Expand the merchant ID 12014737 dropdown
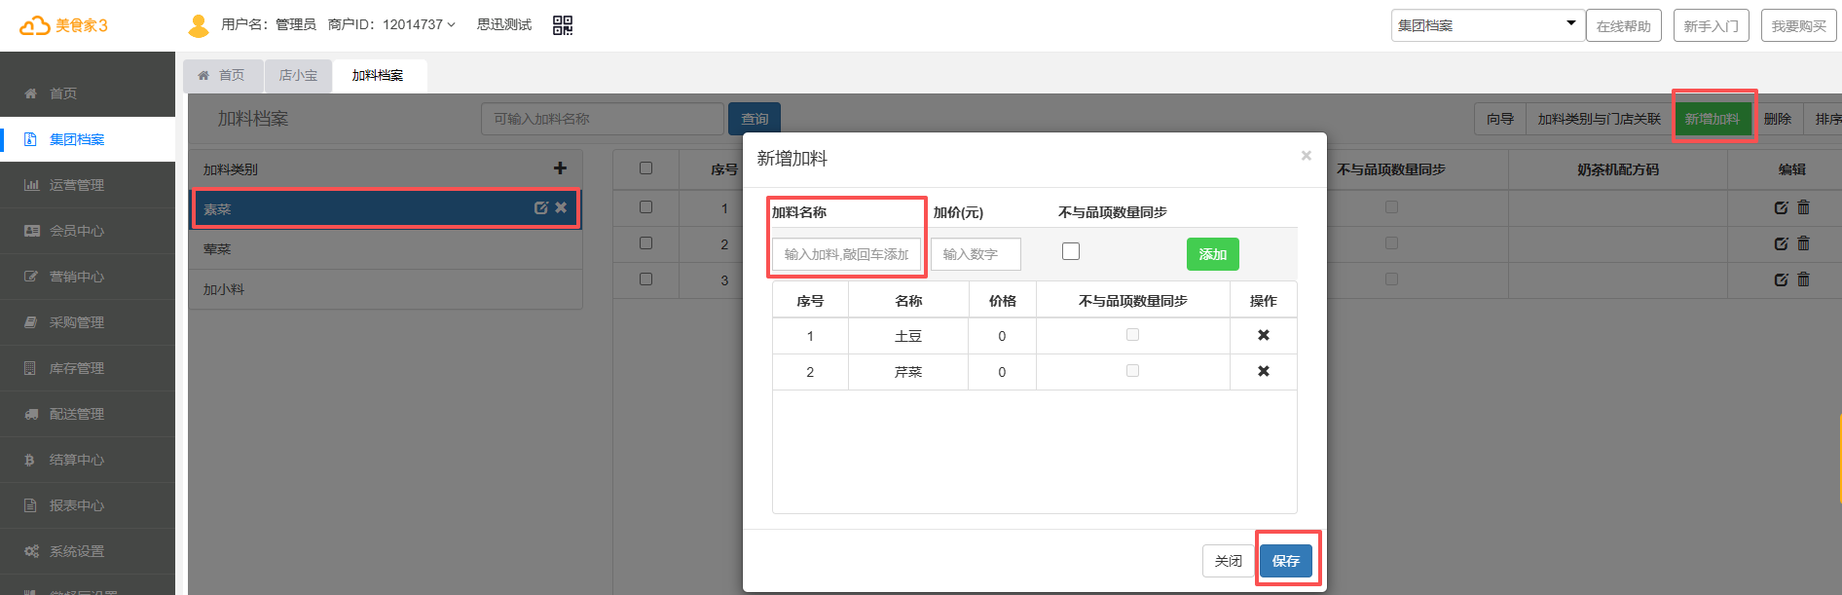 click(420, 24)
